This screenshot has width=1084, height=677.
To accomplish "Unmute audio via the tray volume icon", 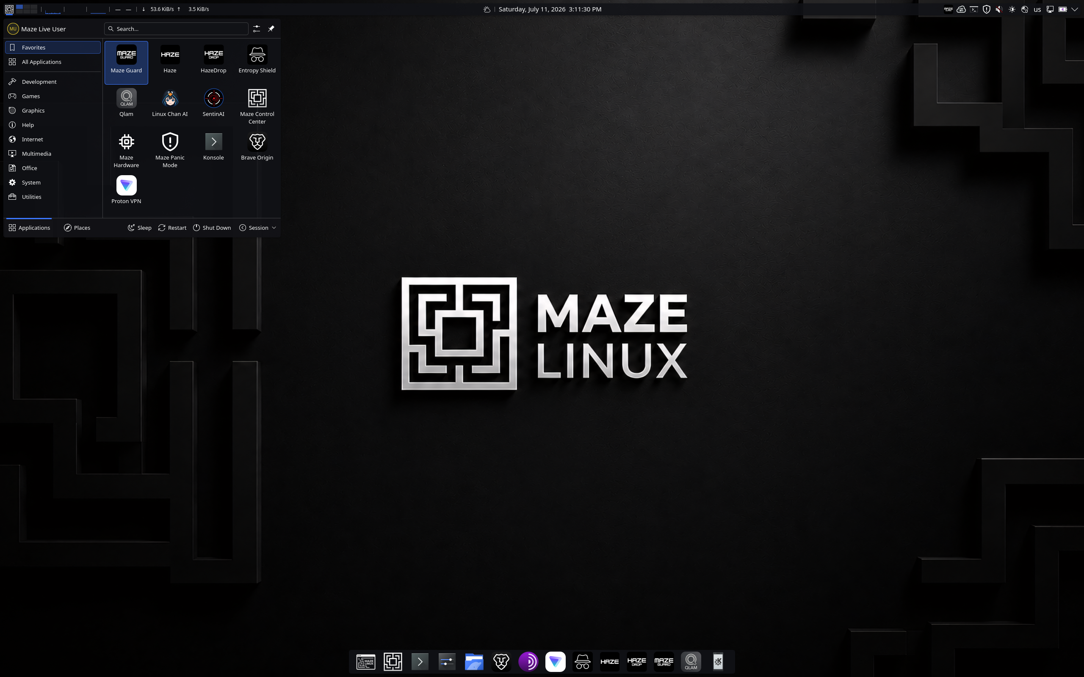I will pyautogui.click(x=999, y=9).
